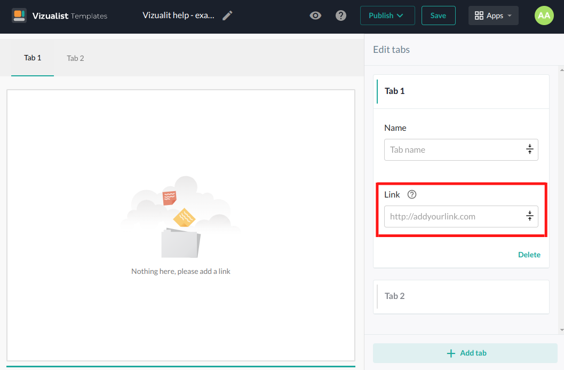The width and height of the screenshot is (564, 370).
Task: Switch to Tab 1 in preview
Action: (x=33, y=58)
